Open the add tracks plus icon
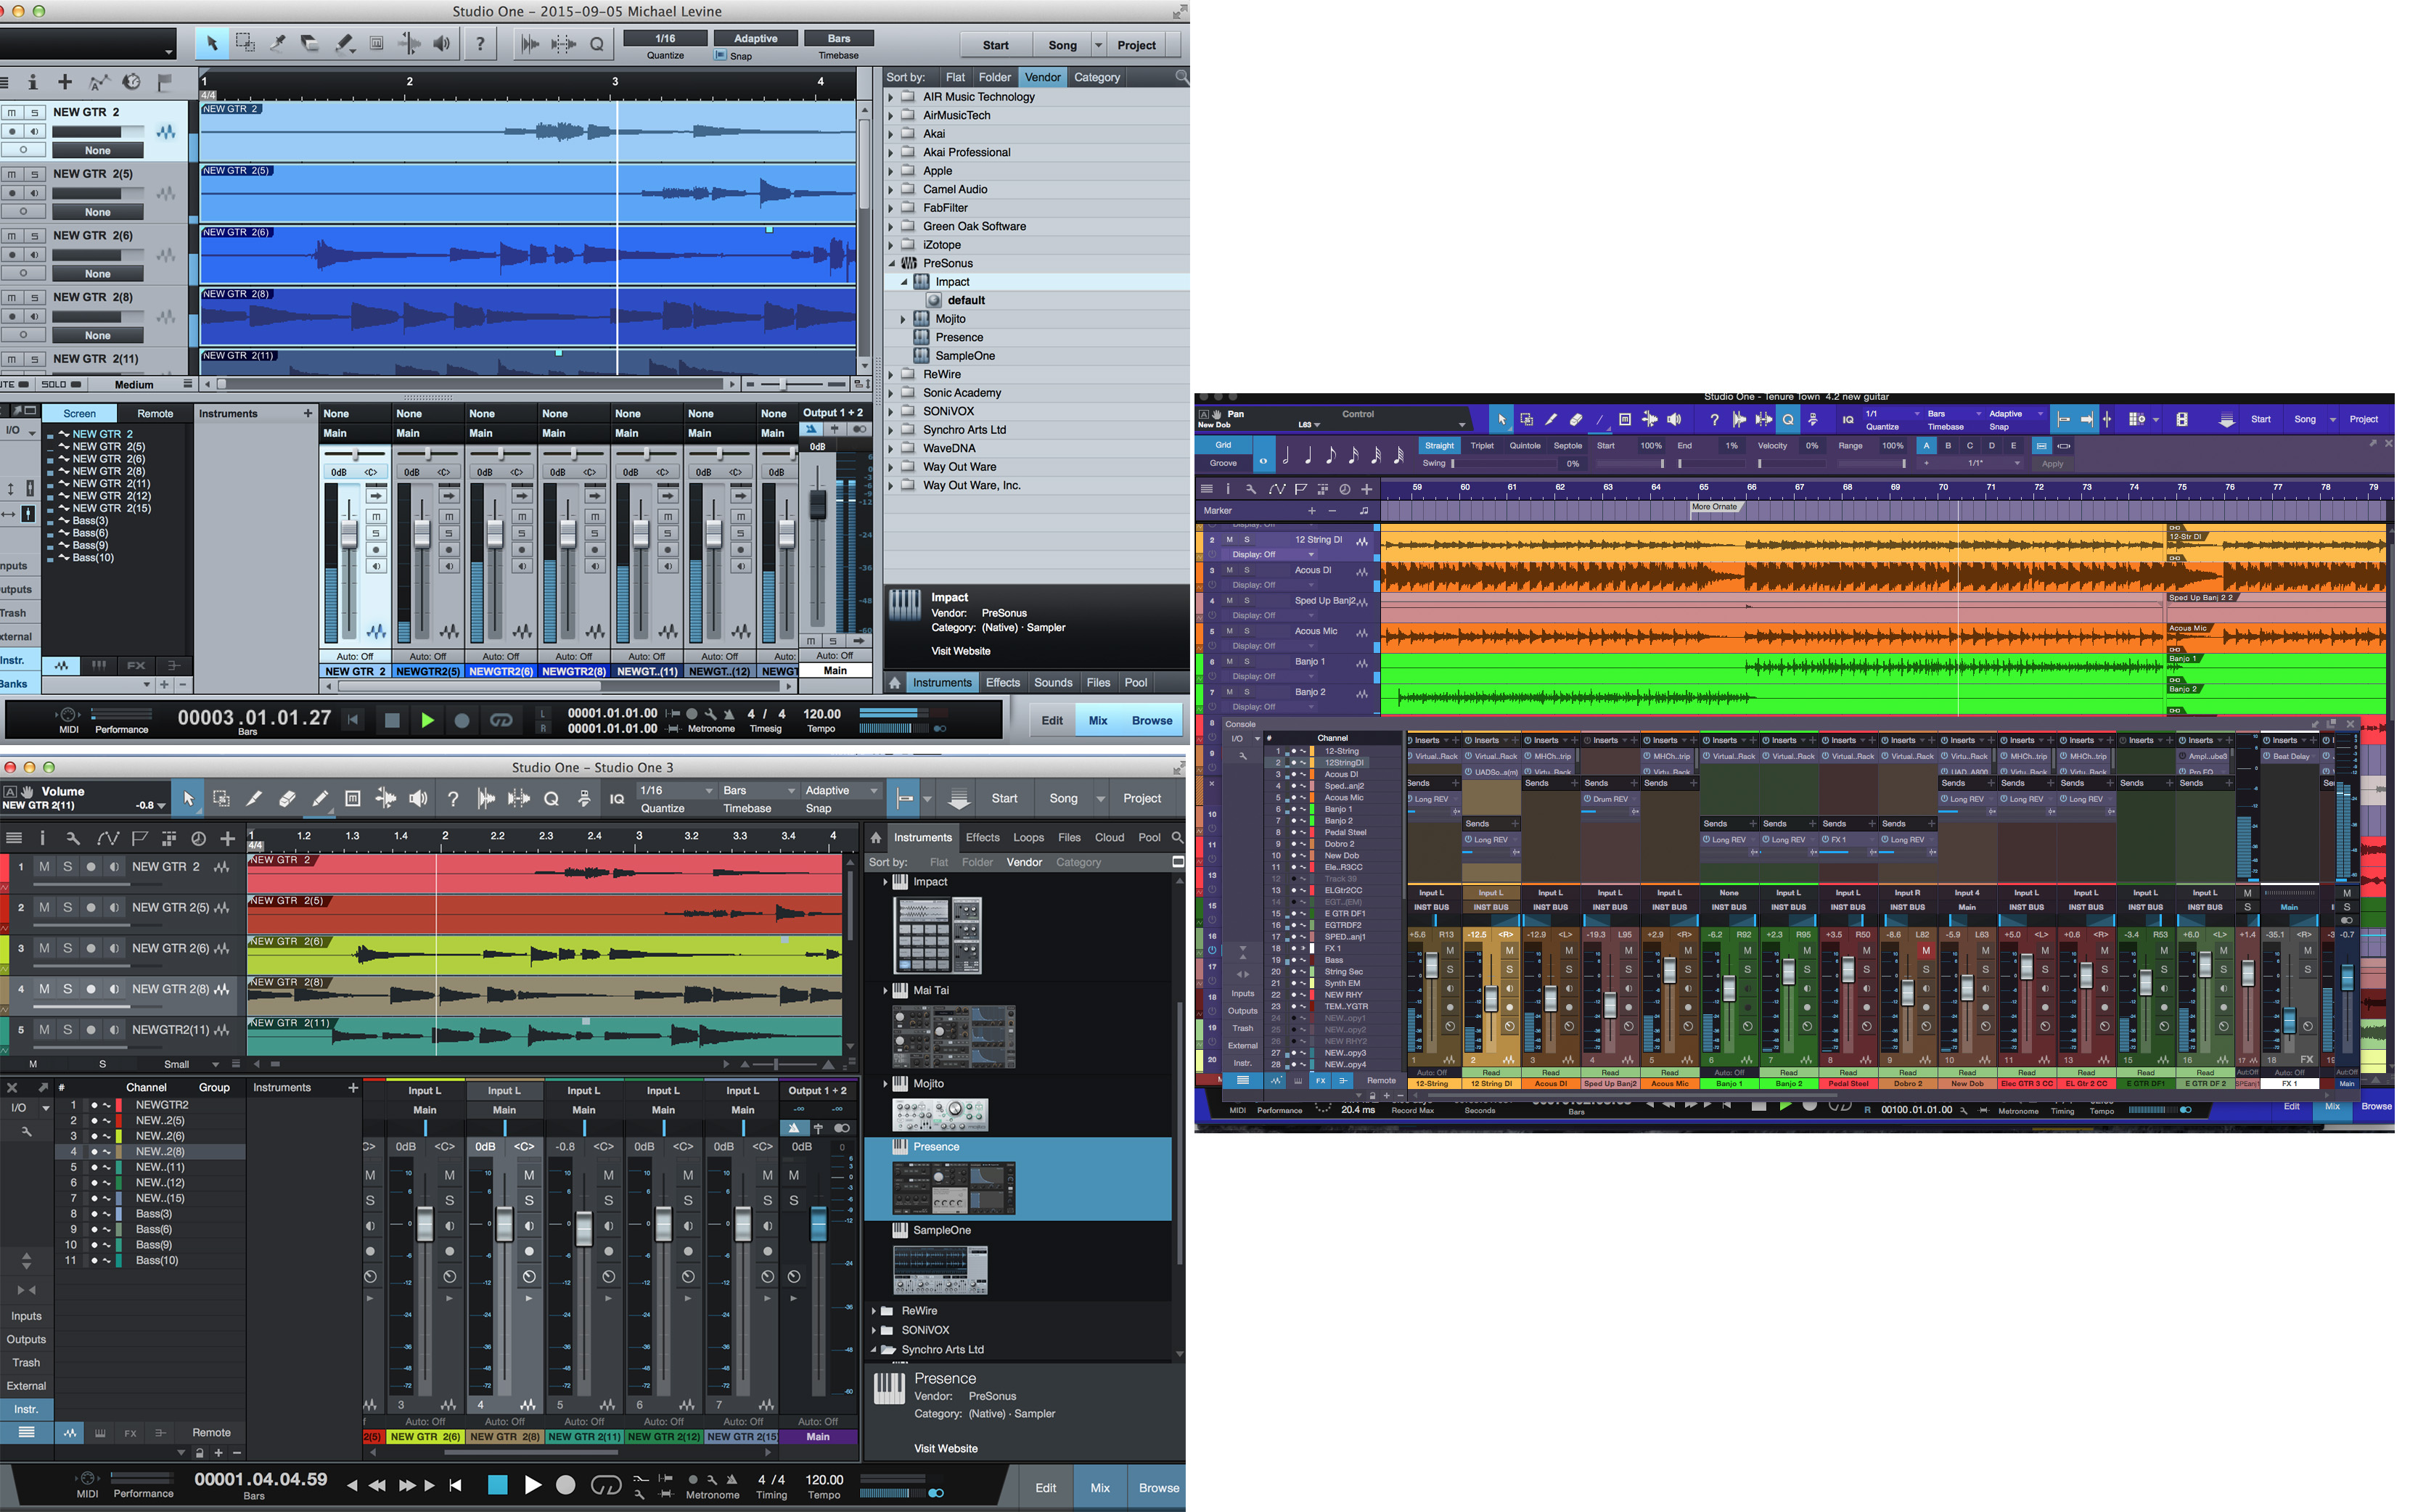This screenshot has height=1512, width=2410. tap(228, 838)
